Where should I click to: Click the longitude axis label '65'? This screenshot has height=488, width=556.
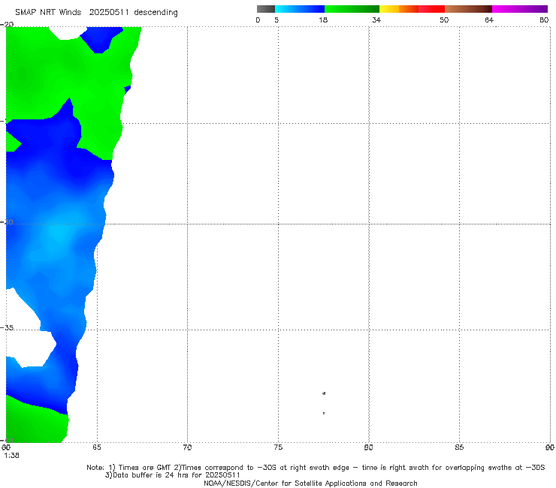(97, 447)
